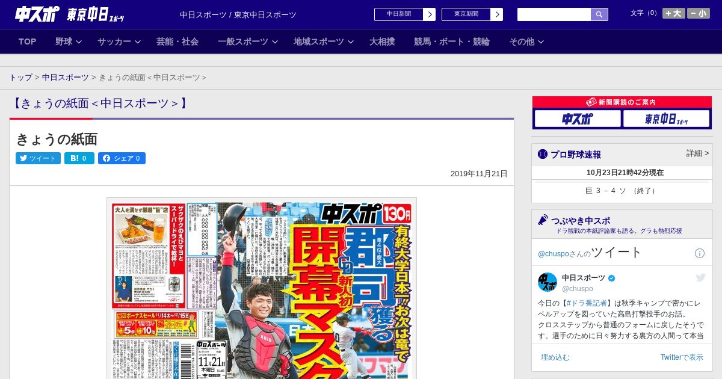Click the 中日スポーツ / 東京中日スポーツ header text
Viewport: 722px width, 379px height.
[238, 14]
